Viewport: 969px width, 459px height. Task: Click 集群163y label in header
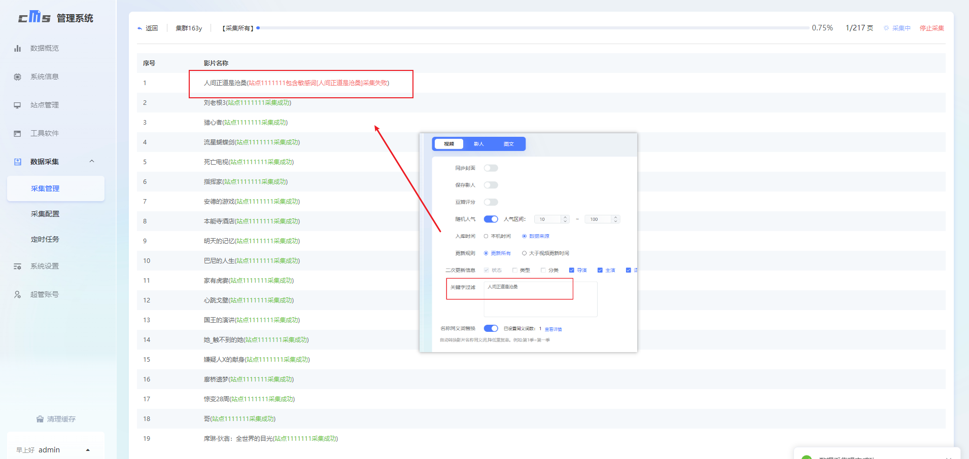[189, 28]
